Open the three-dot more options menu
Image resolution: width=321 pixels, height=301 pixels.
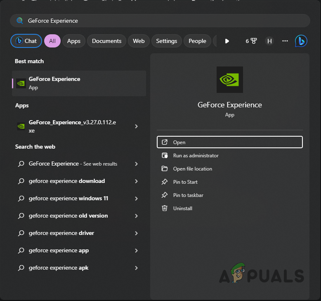[x=285, y=41]
